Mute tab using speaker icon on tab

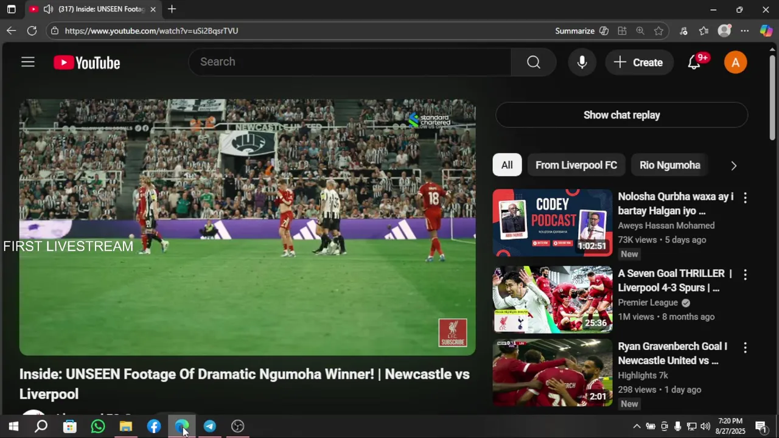tap(48, 9)
